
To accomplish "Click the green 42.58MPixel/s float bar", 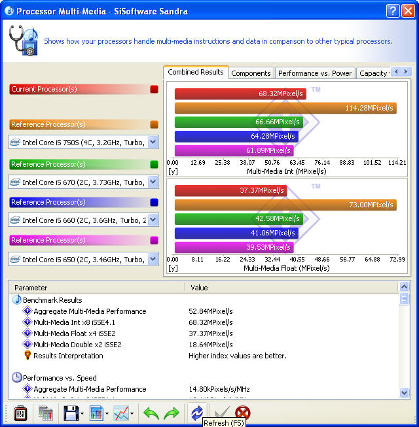I will (239, 218).
